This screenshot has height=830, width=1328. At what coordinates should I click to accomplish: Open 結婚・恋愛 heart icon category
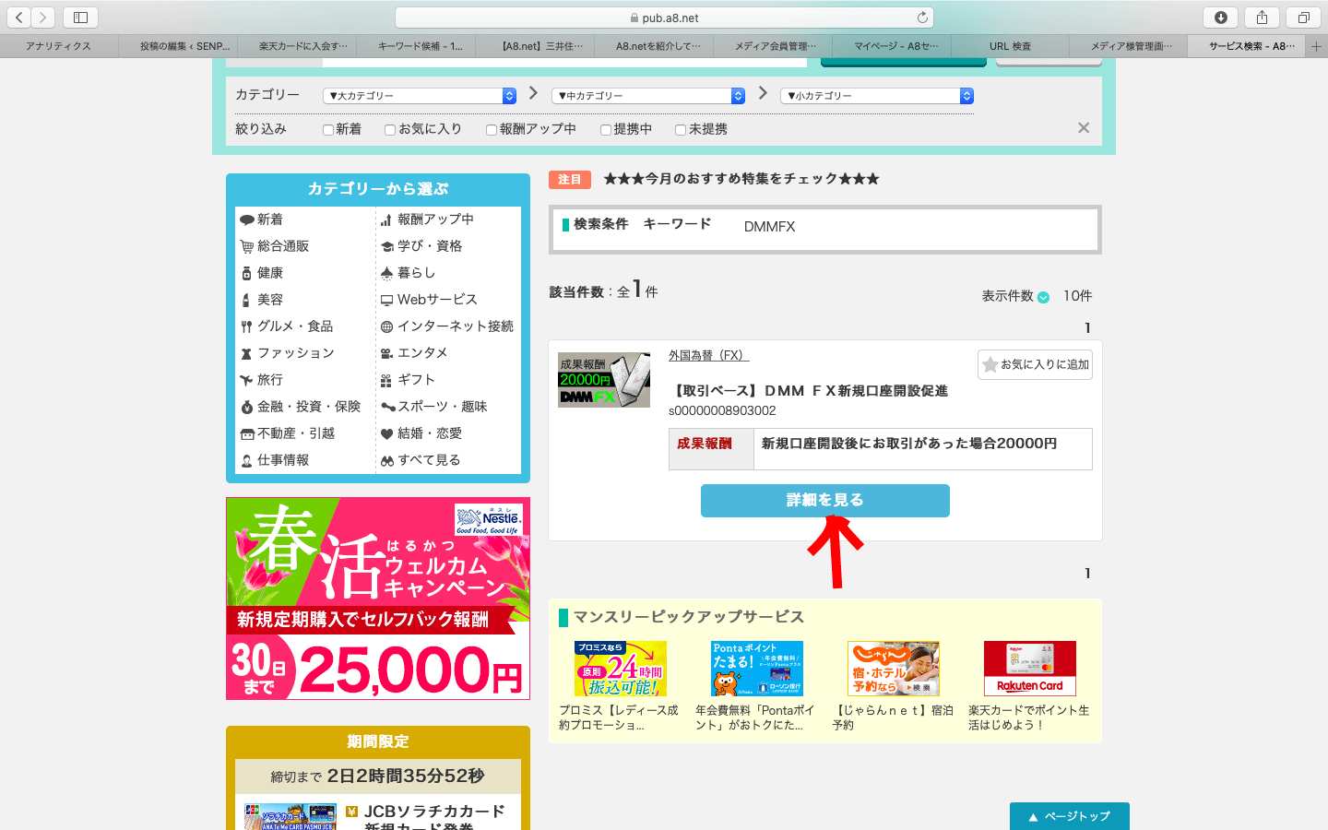pos(421,433)
